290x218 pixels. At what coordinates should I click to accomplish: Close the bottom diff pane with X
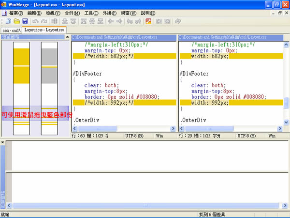pyautogui.click(x=2, y=142)
